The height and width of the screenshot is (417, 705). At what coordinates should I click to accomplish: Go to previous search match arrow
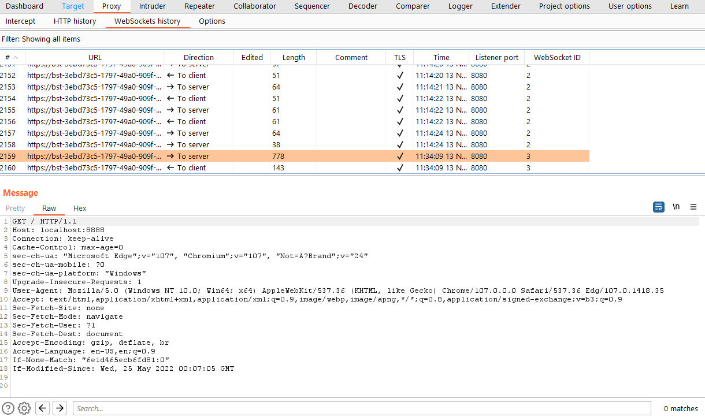pyautogui.click(x=42, y=408)
